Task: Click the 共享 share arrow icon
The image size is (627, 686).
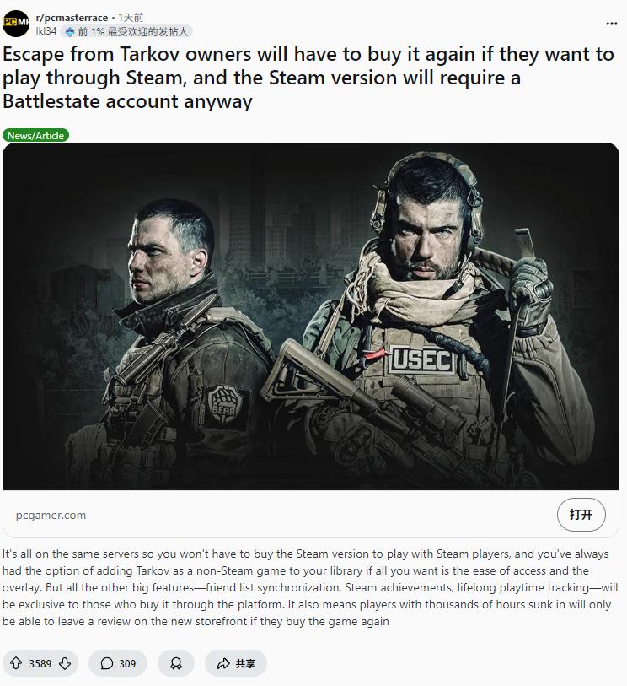Action: pyautogui.click(x=223, y=663)
